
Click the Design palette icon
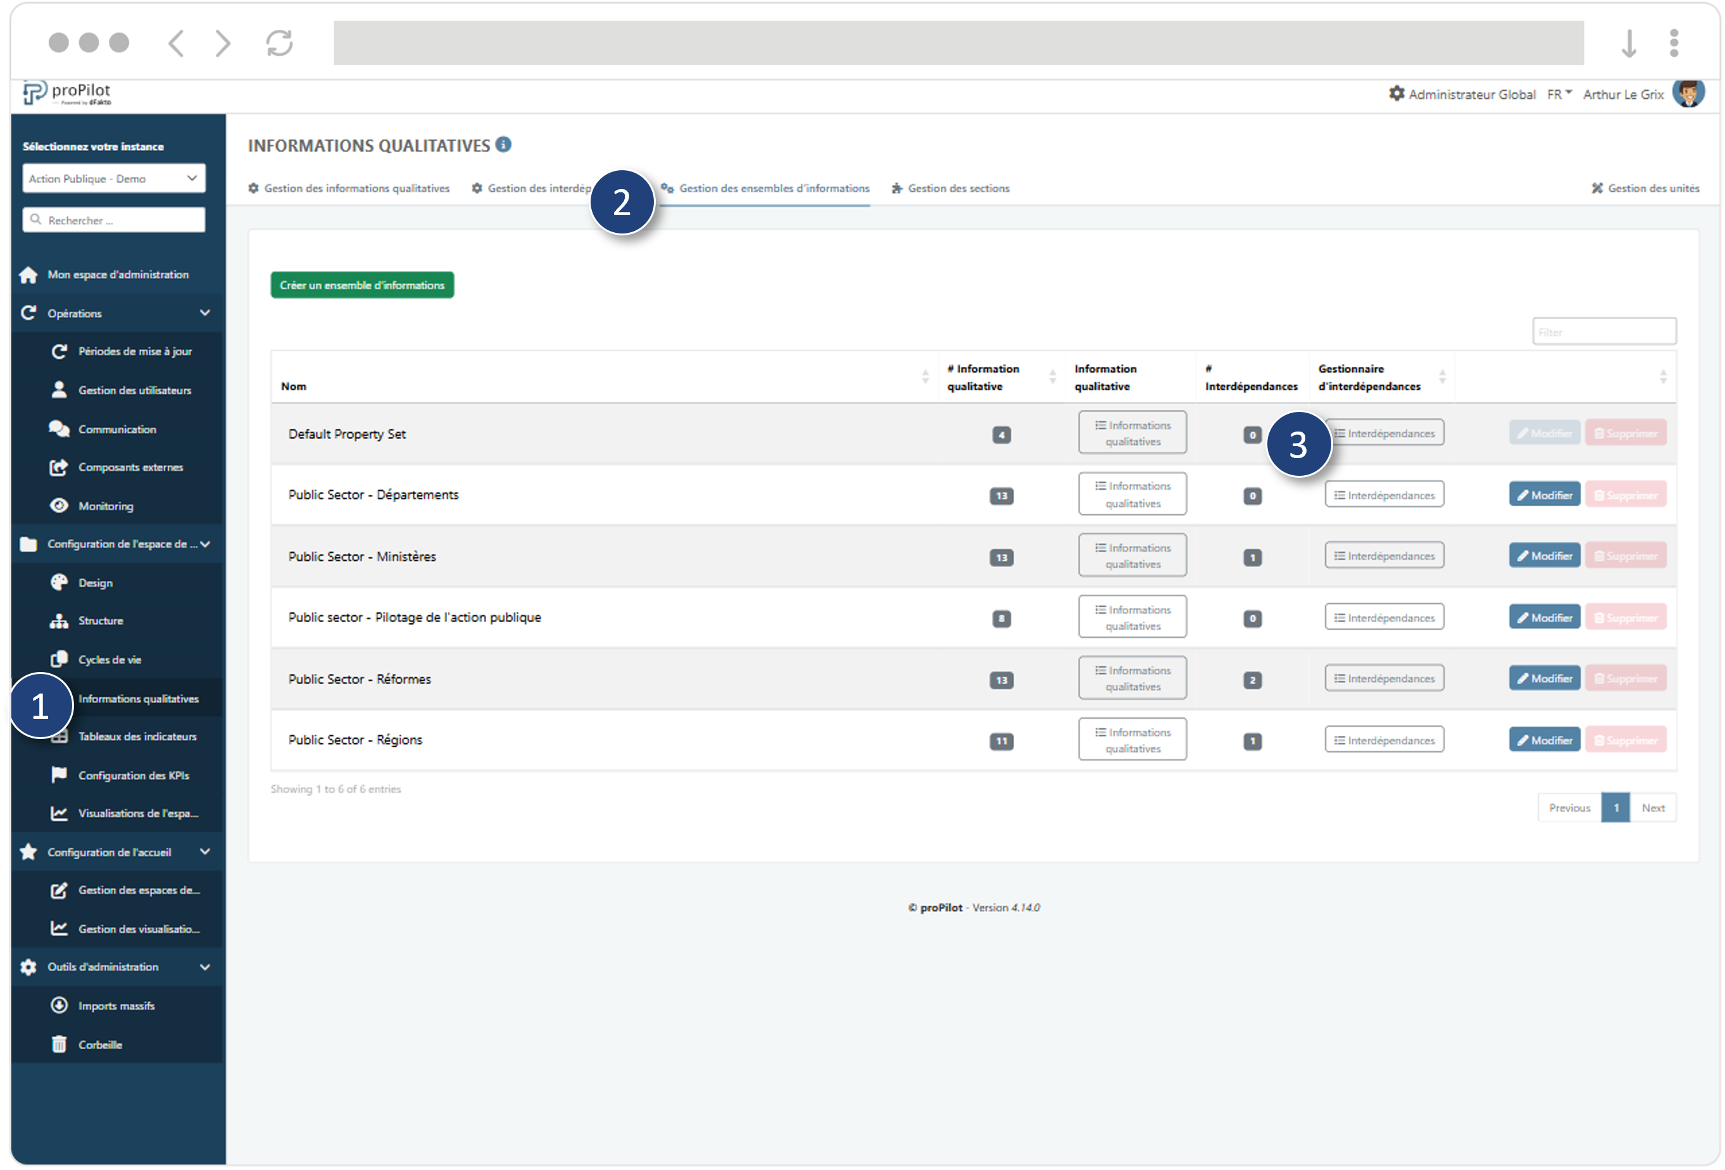coord(60,582)
